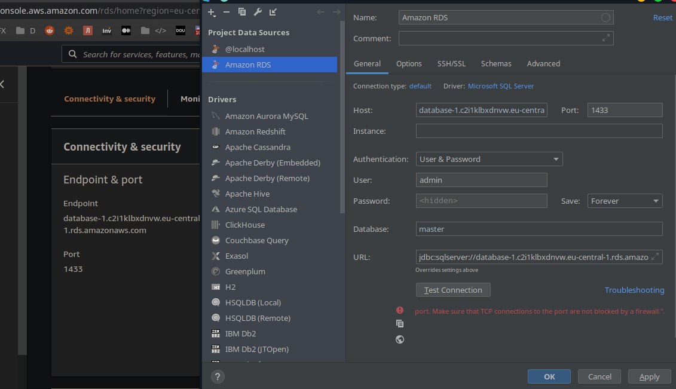This screenshot has width=676, height=389.
Task: Focus the Host input field
Action: click(481, 110)
